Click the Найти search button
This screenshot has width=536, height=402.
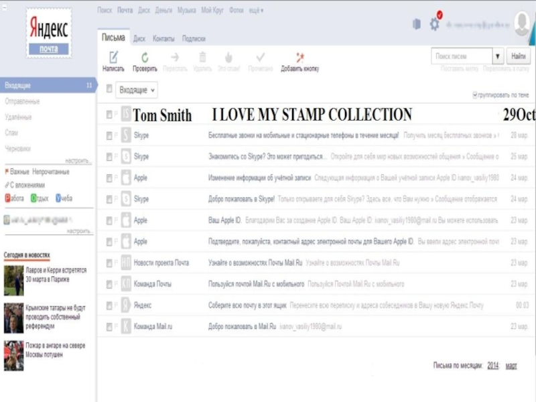[518, 56]
